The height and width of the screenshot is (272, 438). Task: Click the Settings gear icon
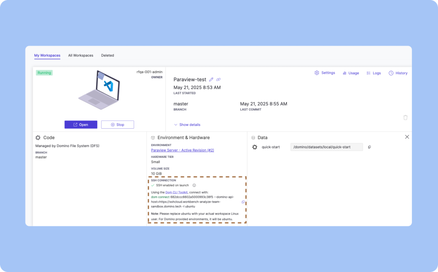coord(317,73)
